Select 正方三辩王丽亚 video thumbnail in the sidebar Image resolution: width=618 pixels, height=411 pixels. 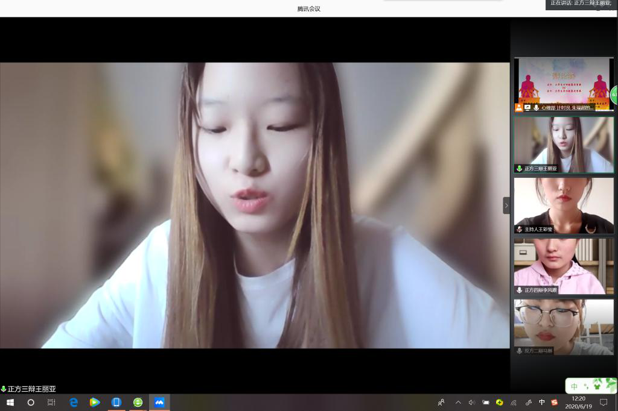564,143
